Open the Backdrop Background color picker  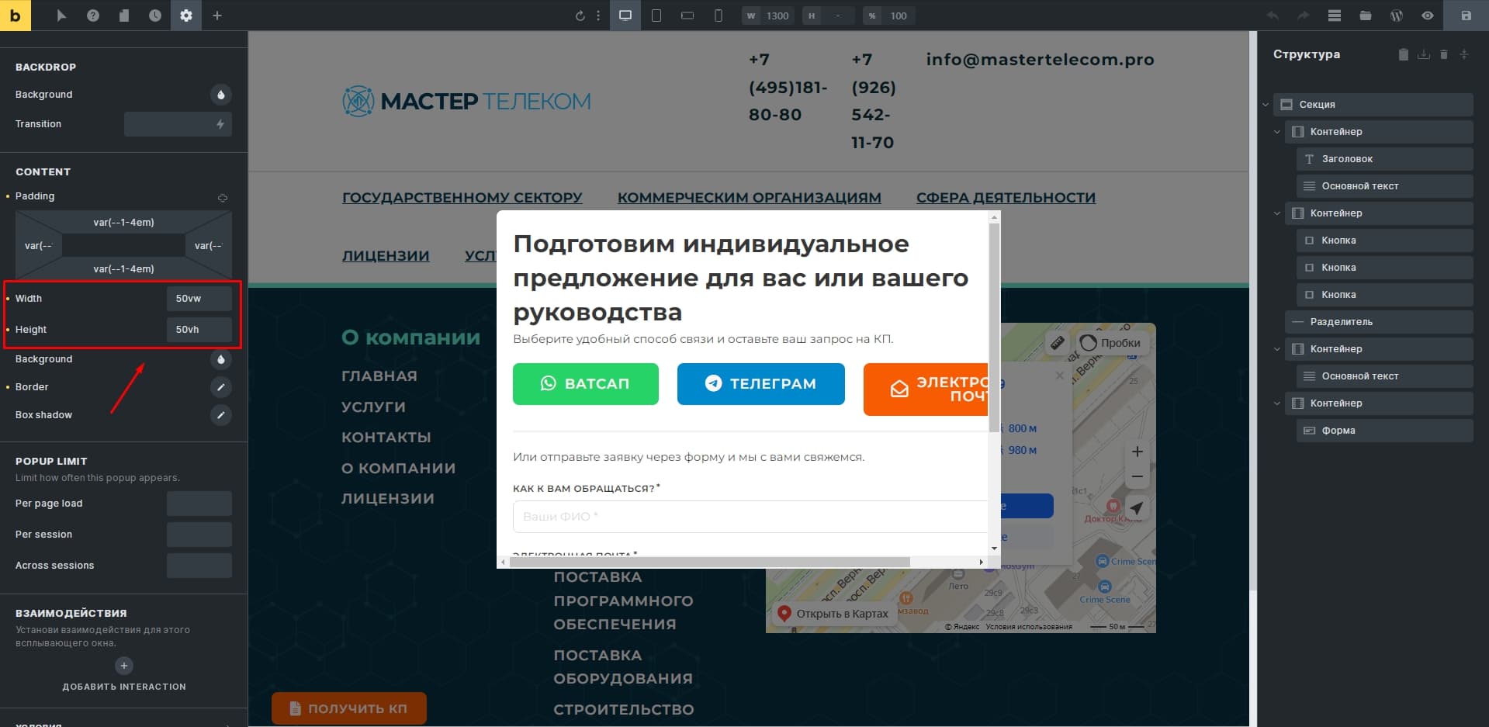pos(221,95)
